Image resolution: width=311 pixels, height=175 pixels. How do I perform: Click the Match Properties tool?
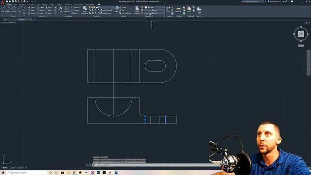click(137, 10)
